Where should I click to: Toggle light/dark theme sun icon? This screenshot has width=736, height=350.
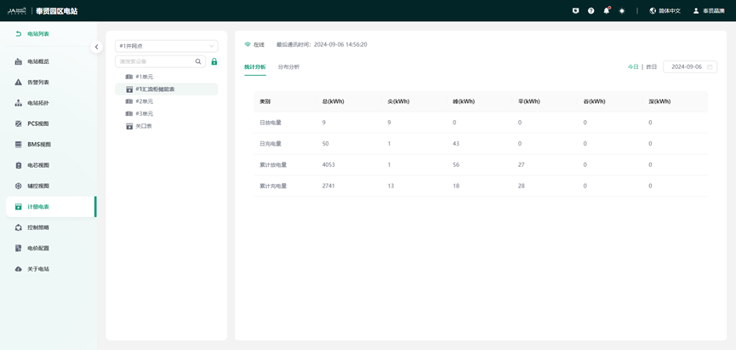coord(622,11)
